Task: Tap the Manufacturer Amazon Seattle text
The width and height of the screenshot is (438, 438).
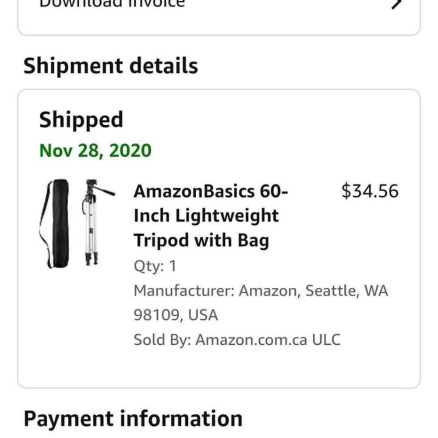Action: [x=261, y=291]
